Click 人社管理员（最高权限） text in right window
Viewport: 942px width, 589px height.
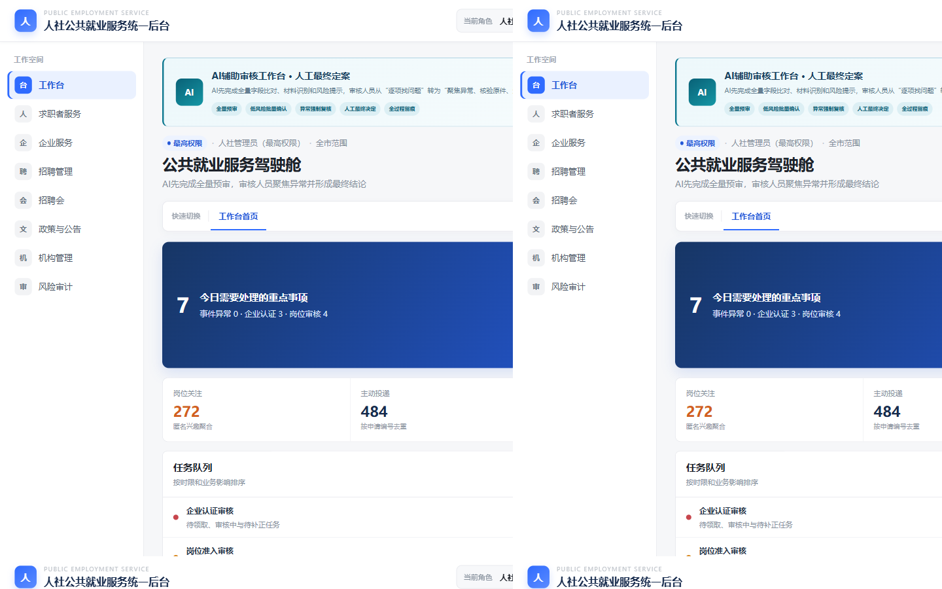[x=773, y=143]
